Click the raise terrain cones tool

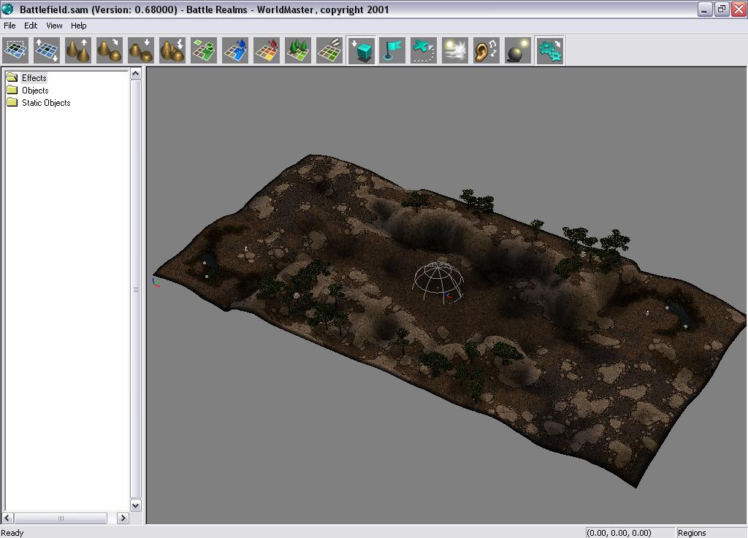78,51
